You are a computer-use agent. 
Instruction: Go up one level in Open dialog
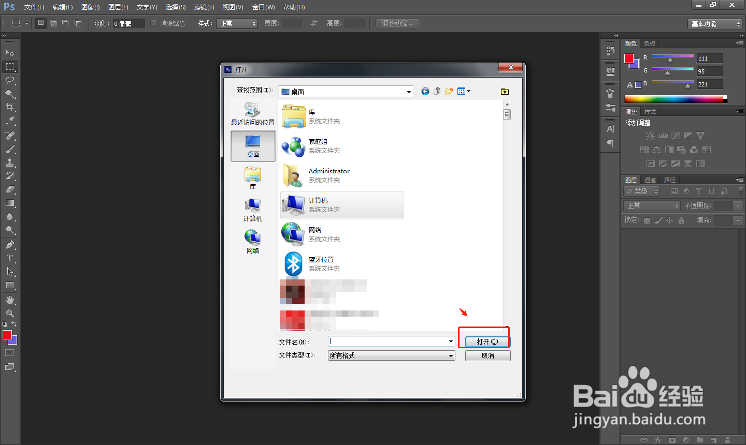[x=437, y=91]
